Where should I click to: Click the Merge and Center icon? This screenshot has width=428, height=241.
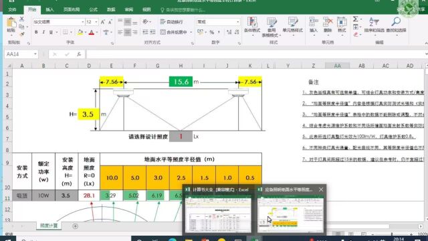pyautogui.click(x=163, y=32)
